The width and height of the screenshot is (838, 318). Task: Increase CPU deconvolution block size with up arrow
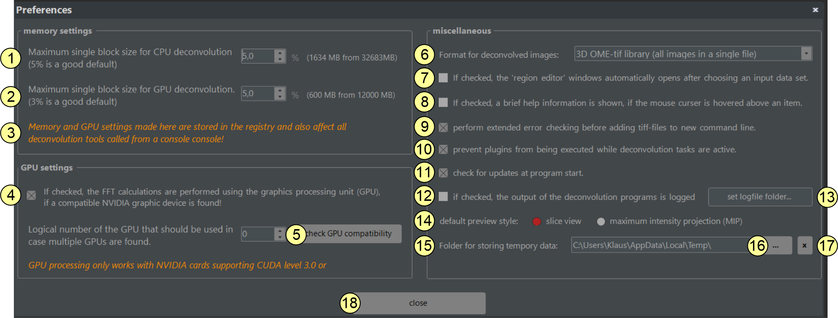click(280, 53)
